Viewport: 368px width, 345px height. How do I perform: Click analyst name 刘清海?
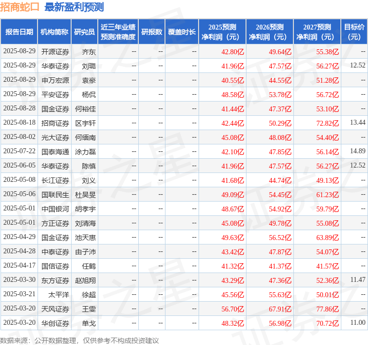click(85, 223)
